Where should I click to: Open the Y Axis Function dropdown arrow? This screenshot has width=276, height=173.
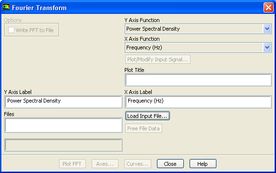point(267,29)
